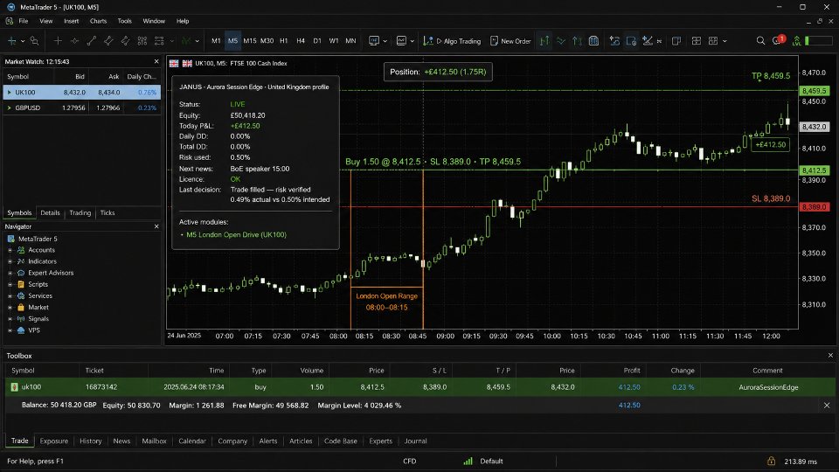Open the search magnifier icon
The height and width of the screenshot is (472, 839).
click(x=760, y=41)
